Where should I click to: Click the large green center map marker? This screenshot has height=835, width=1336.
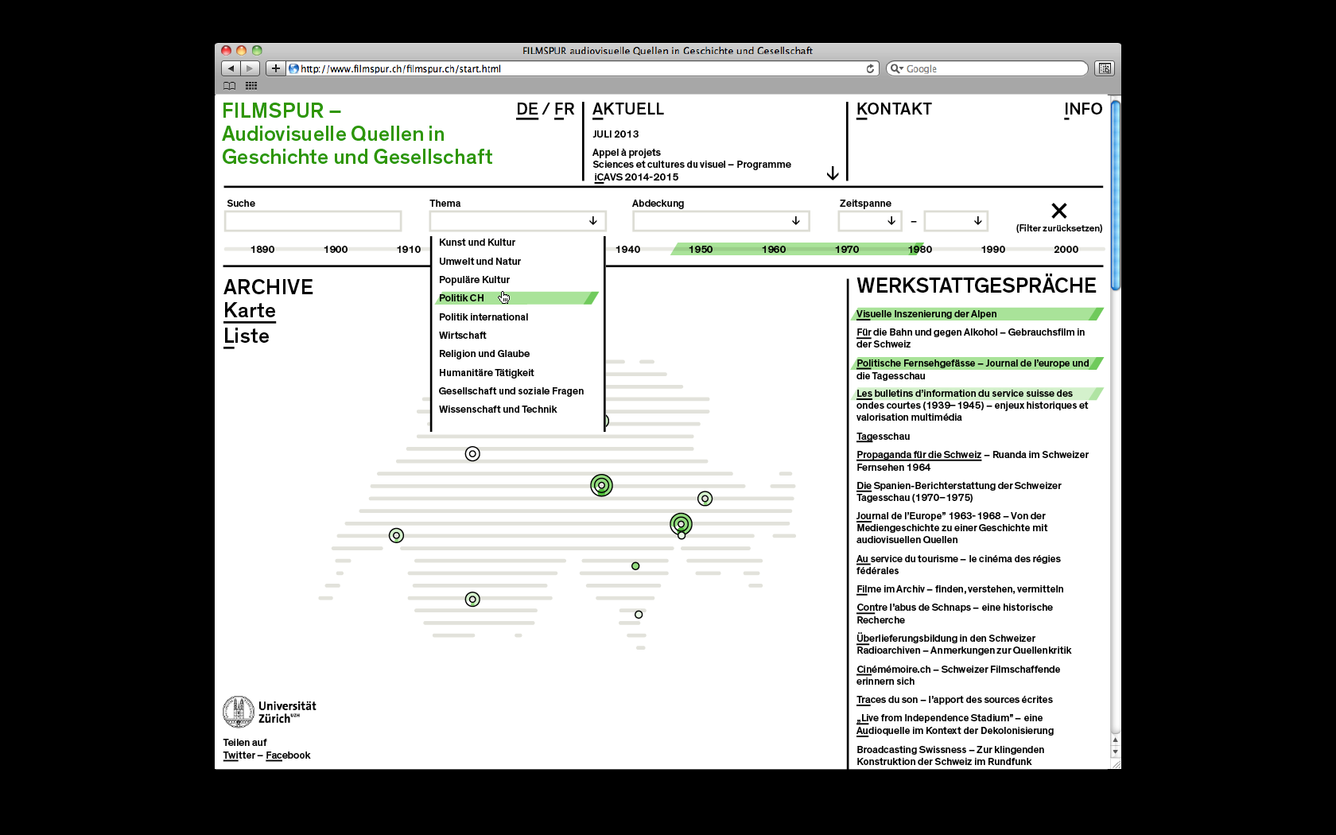point(601,485)
